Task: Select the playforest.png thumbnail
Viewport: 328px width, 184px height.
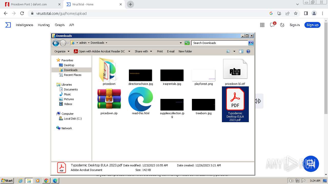Action: pyautogui.click(x=203, y=75)
